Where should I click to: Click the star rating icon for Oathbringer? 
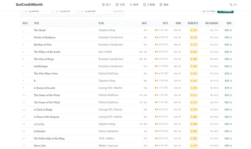155,66
